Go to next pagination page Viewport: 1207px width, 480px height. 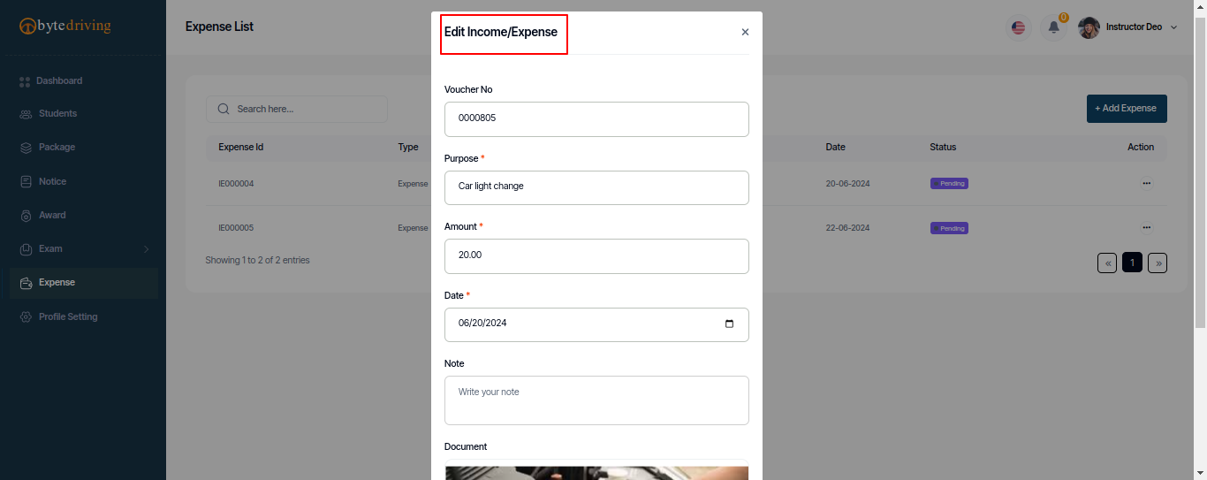point(1158,263)
